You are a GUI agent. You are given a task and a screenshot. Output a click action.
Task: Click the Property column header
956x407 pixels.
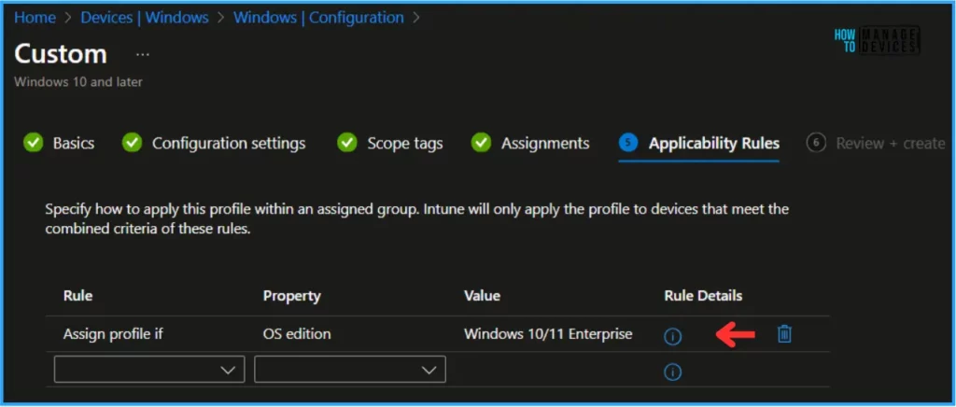pyautogui.click(x=291, y=296)
